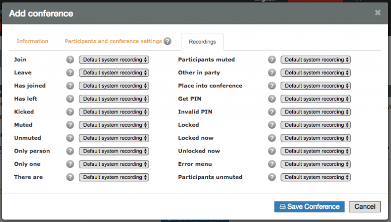Show help for Participants muted

pyautogui.click(x=272, y=60)
